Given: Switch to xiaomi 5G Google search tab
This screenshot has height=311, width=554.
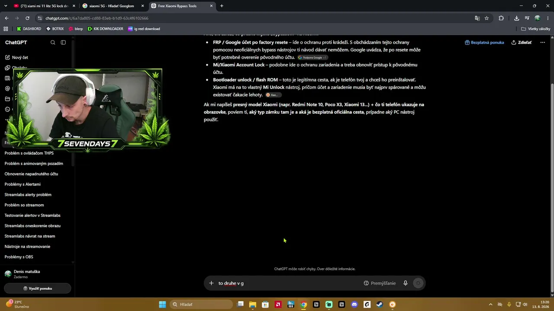Looking at the screenshot, I should click(113, 6).
